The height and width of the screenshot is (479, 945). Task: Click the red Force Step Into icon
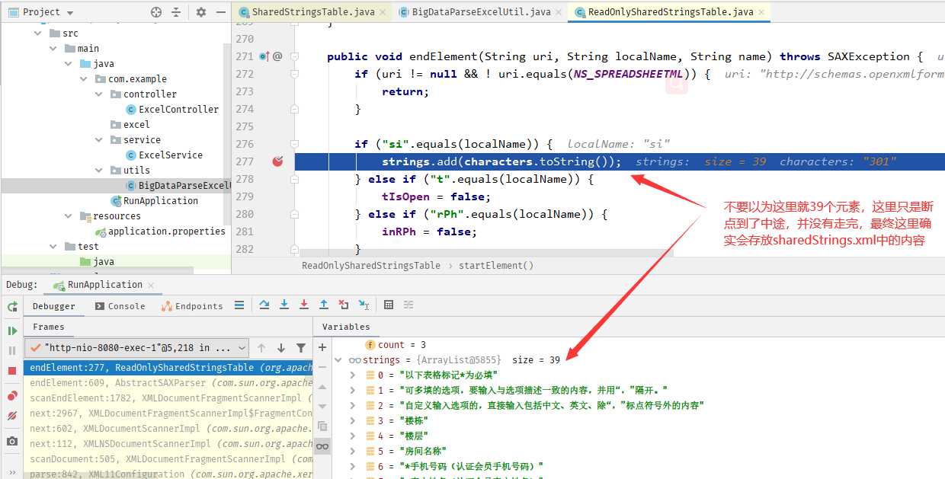(304, 305)
